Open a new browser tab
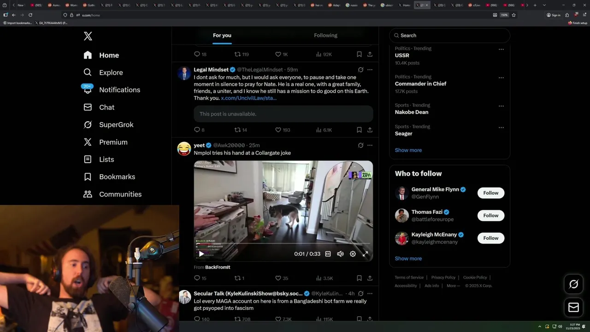Viewport: 590px width, 332px height. pyautogui.click(x=535, y=5)
